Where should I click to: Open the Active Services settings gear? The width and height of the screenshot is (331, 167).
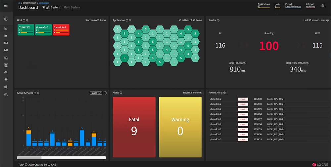[x=38, y=93]
